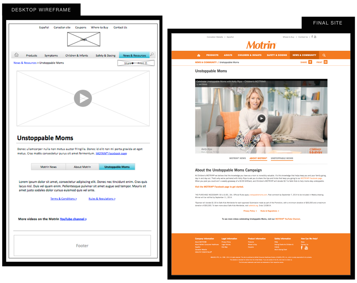Click Where to Buy in final site header
357x283 pixels.
coord(289,37)
